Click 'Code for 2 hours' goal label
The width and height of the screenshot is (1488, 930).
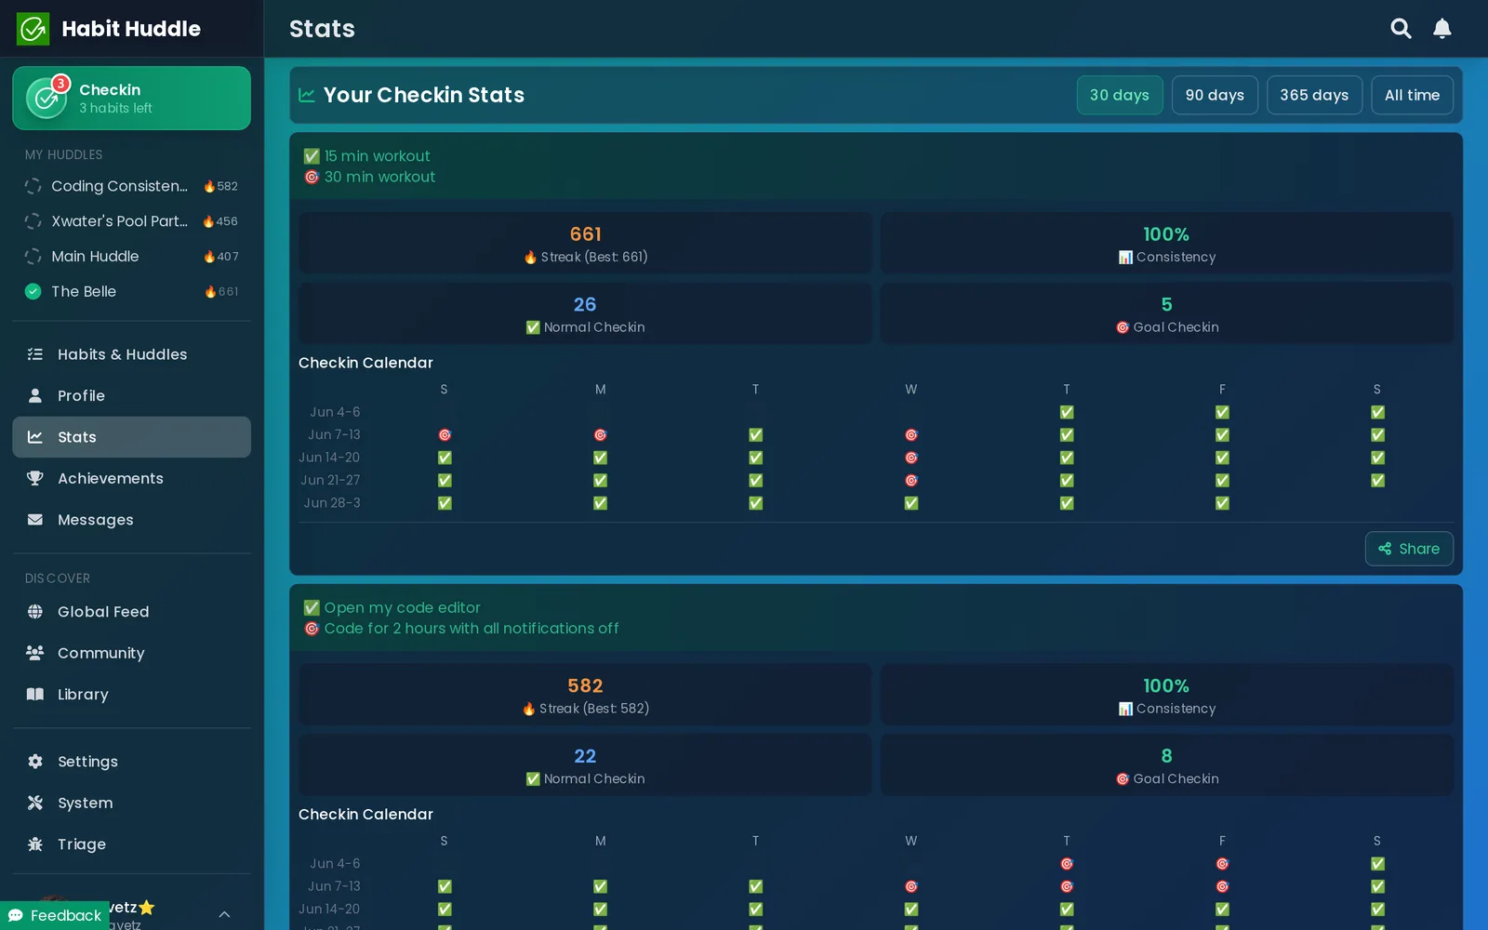[x=471, y=629]
